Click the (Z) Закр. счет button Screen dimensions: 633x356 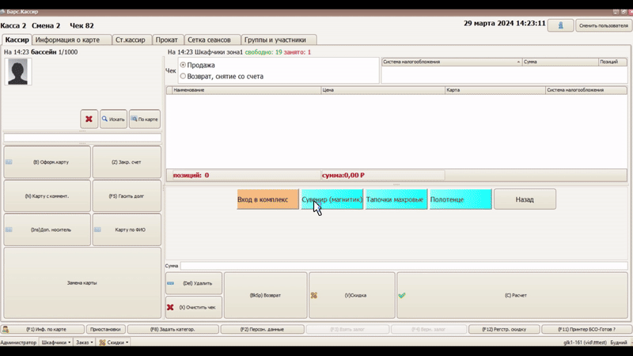127,162
